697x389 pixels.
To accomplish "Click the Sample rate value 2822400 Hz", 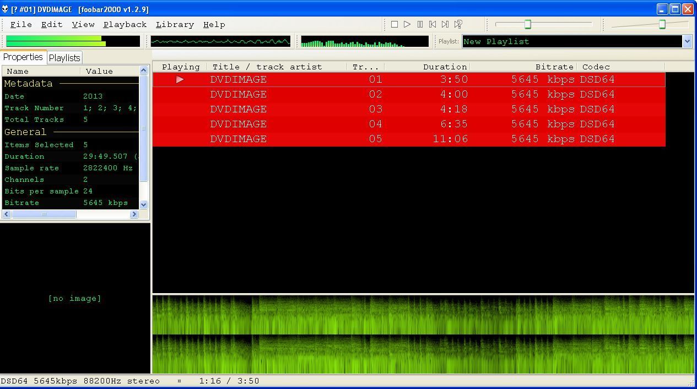I will (x=108, y=168).
